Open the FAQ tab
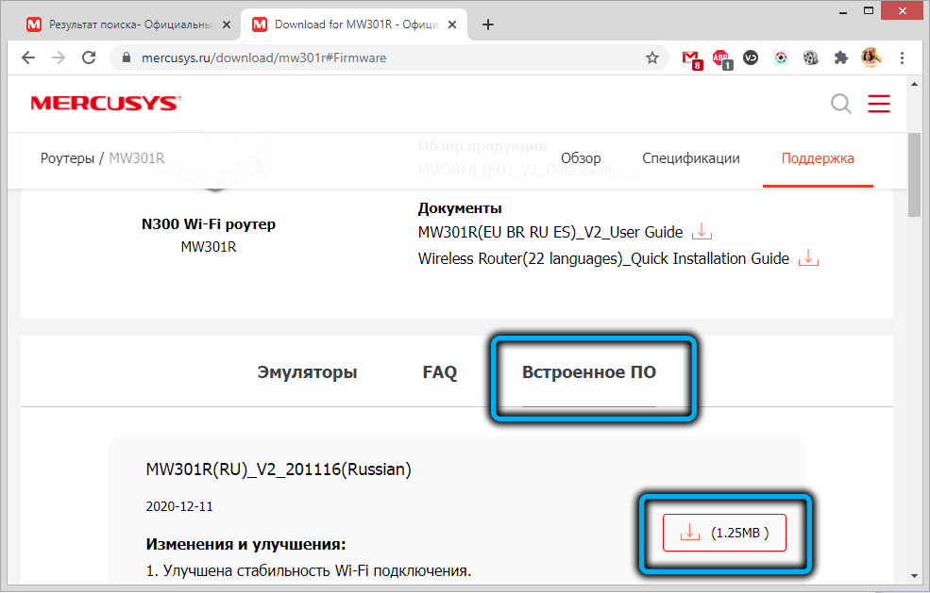 click(x=439, y=372)
